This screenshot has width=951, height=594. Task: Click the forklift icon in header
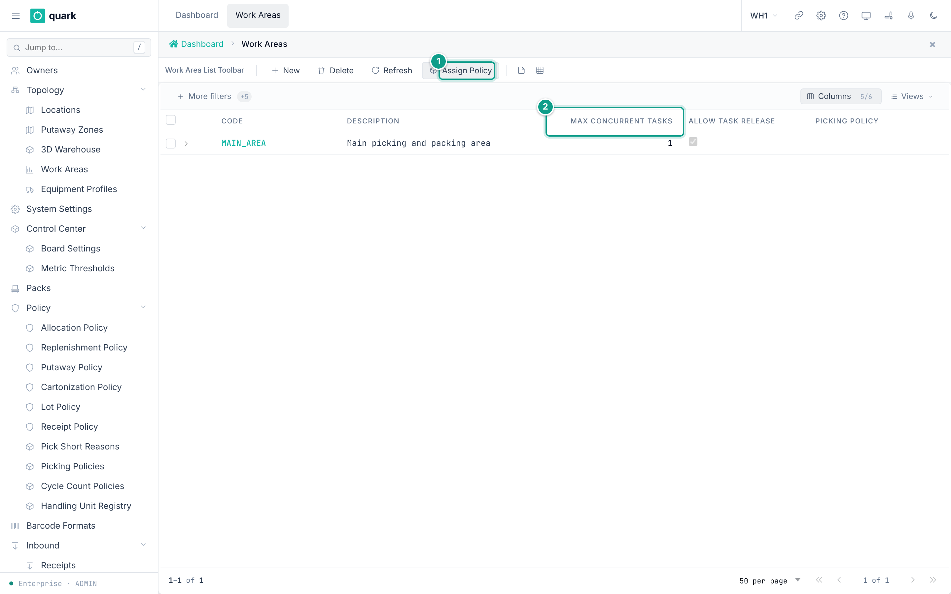point(888,16)
